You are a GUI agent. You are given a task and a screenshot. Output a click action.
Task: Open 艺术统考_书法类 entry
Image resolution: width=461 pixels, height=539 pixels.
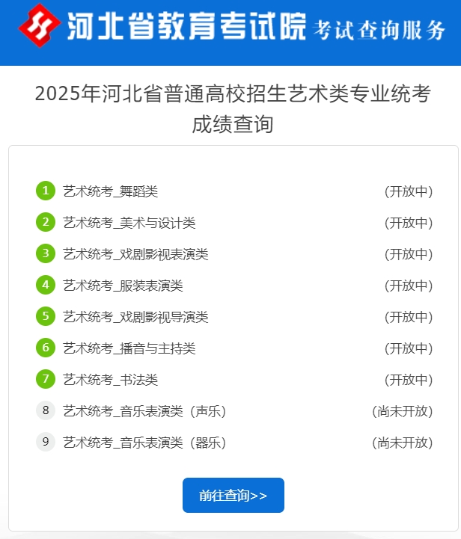coord(111,380)
